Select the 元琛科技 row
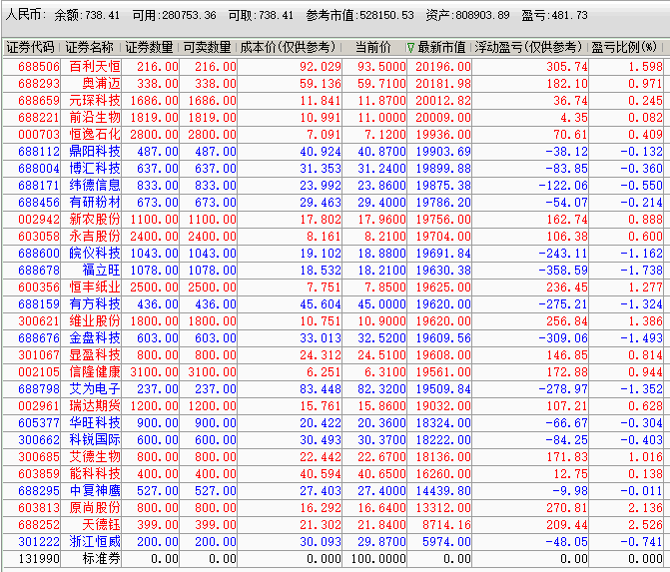This screenshot has width=670, height=572. (333, 101)
